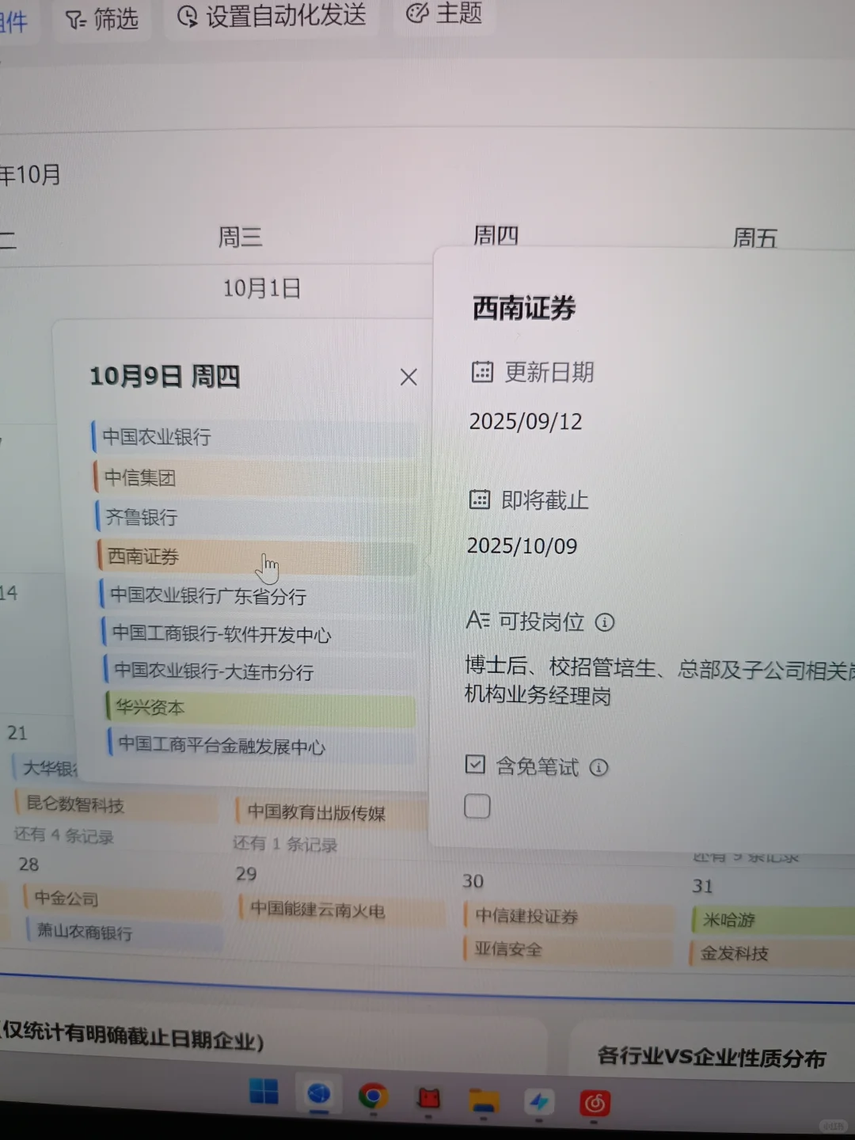Expand 还有 4 条记录 link

(64, 835)
